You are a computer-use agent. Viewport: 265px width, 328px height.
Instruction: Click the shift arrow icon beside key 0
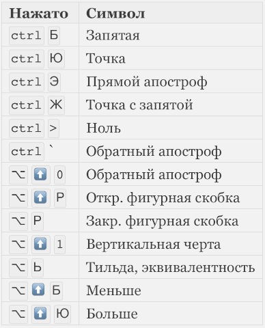[x=40, y=174]
